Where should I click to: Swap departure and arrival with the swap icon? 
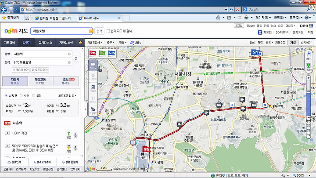click(x=76, y=58)
